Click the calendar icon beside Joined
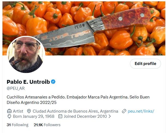Screen dimensions: 167x133 (x=60, y=116)
